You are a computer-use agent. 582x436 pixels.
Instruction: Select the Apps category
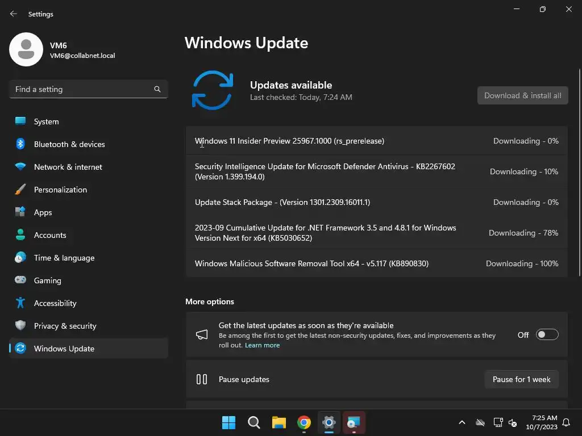coord(88,212)
